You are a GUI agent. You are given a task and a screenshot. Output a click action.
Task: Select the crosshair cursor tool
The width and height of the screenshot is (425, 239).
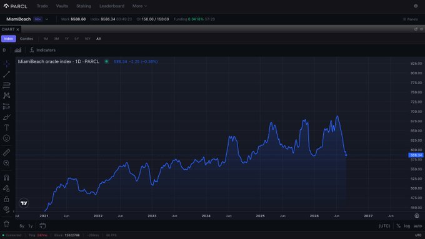pos(6,64)
